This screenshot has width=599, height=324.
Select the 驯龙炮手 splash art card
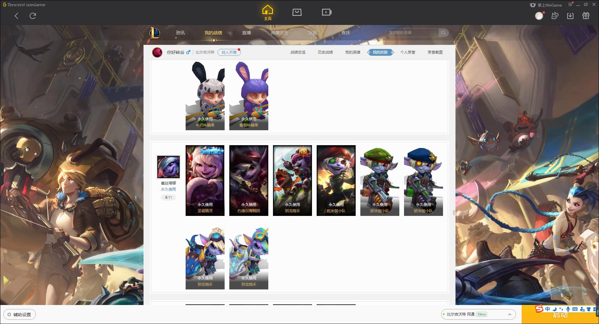tap(292, 180)
